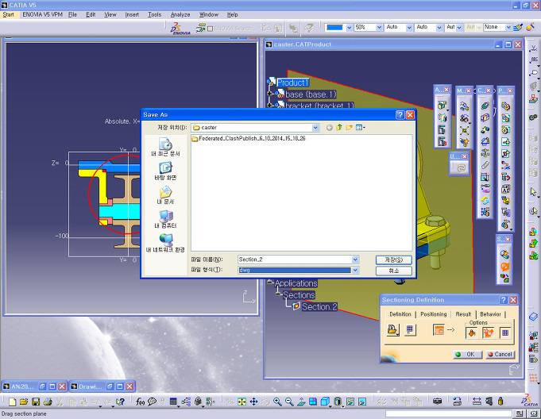This screenshot has height=419, width=541.
Task: Switch to the Behavior tab
Action: point(490,314)
